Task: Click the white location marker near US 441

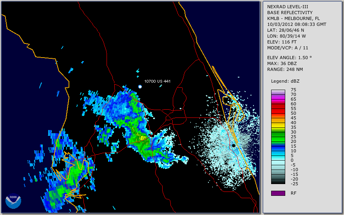Action: 140,87
